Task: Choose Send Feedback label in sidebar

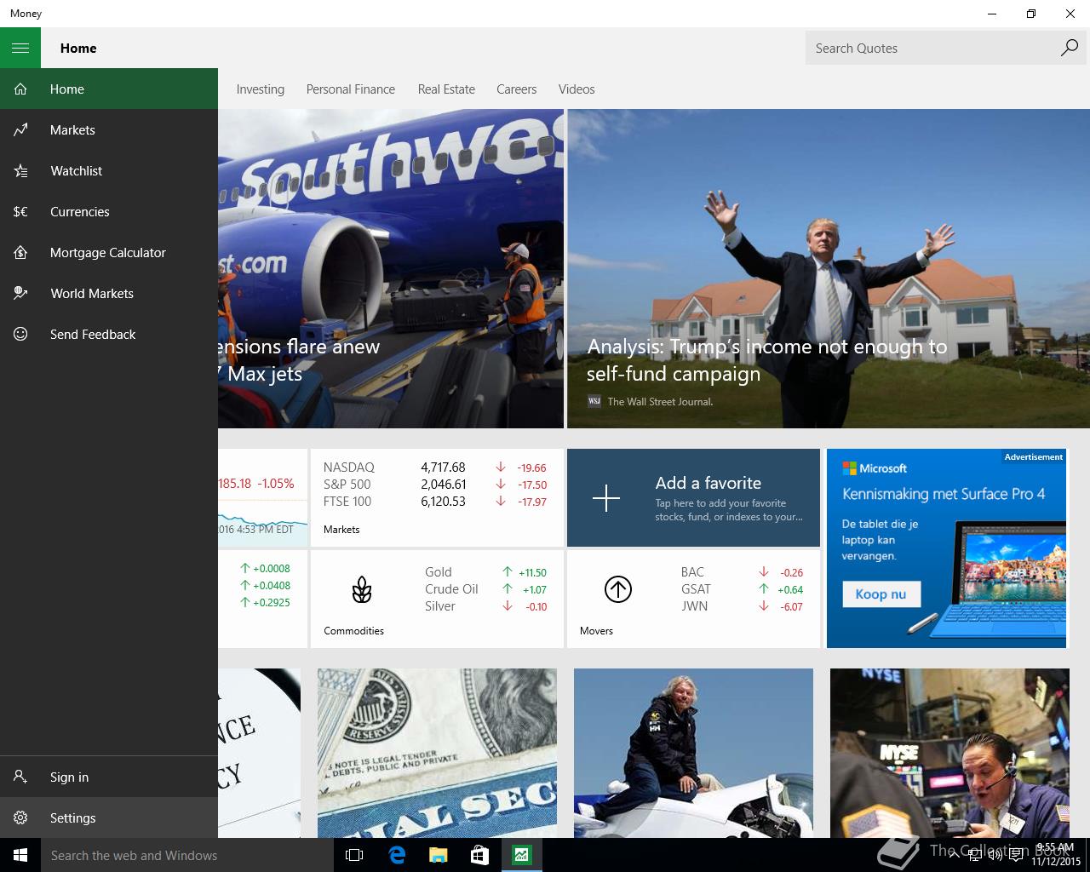Action: (93, 334)
